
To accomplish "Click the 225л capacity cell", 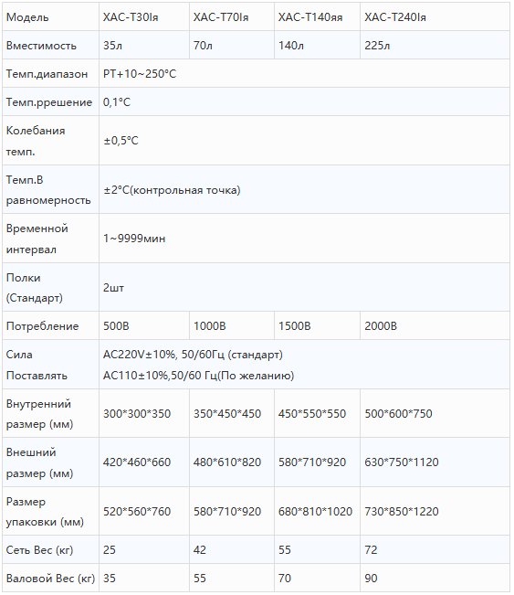I will pyautogui.click(x=435, y=45).
